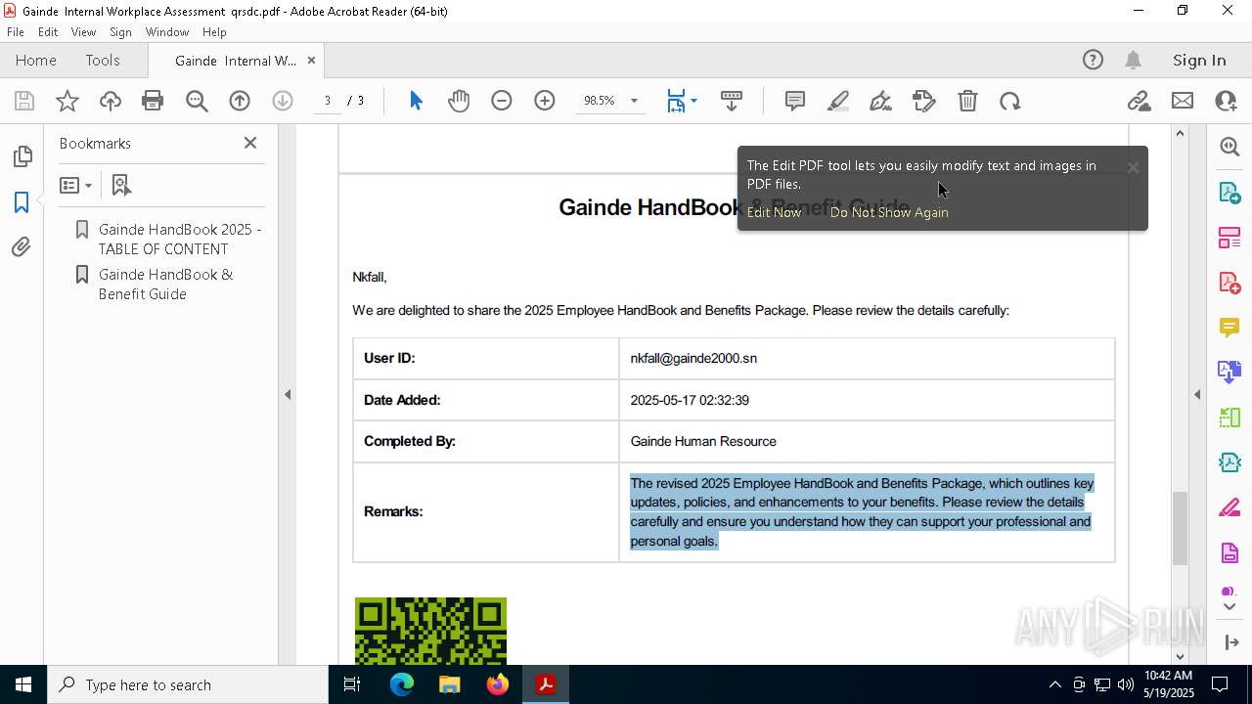Open the find text tool

point(197,101)
